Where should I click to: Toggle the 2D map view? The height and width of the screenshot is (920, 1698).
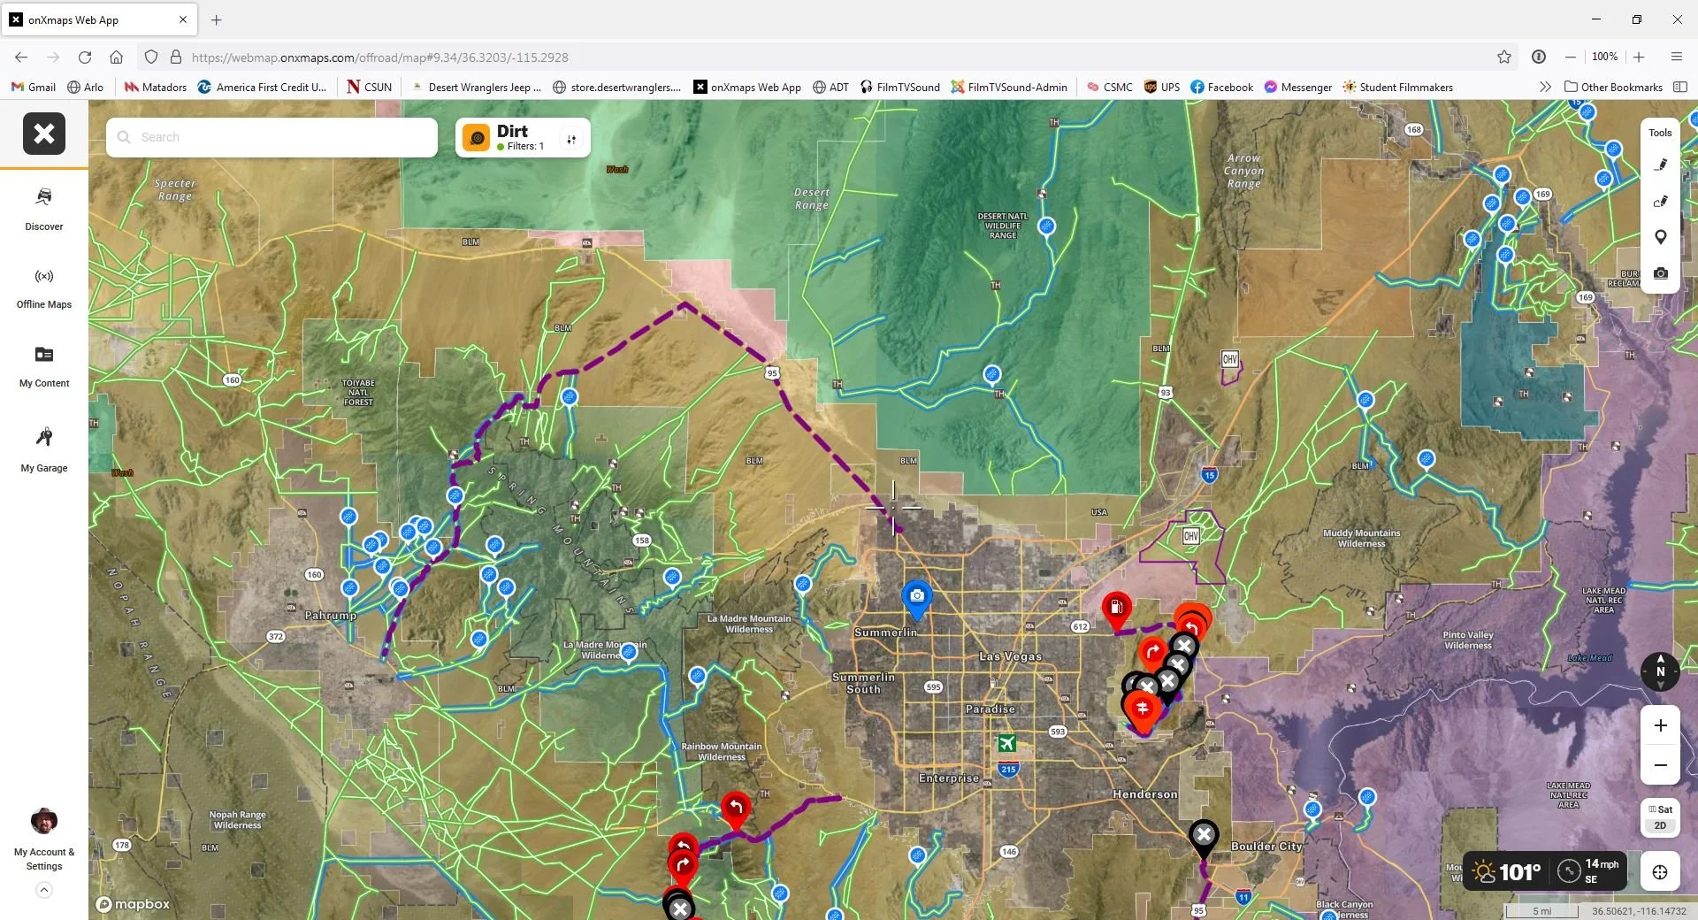coord(1660,825)
